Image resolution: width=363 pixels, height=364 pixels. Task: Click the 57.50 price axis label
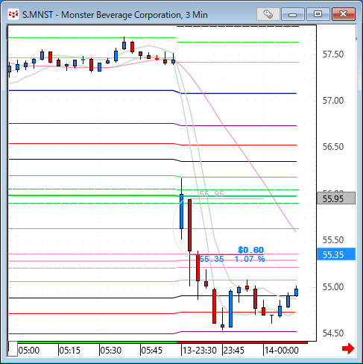333,54
